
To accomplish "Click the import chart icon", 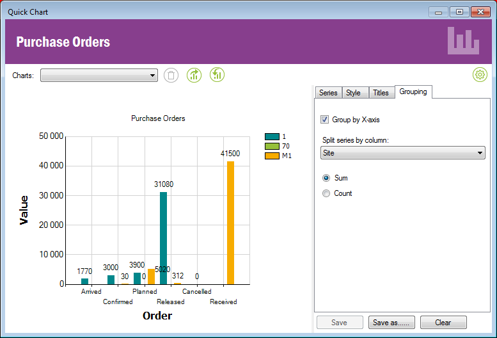I will tap(217, 76).
